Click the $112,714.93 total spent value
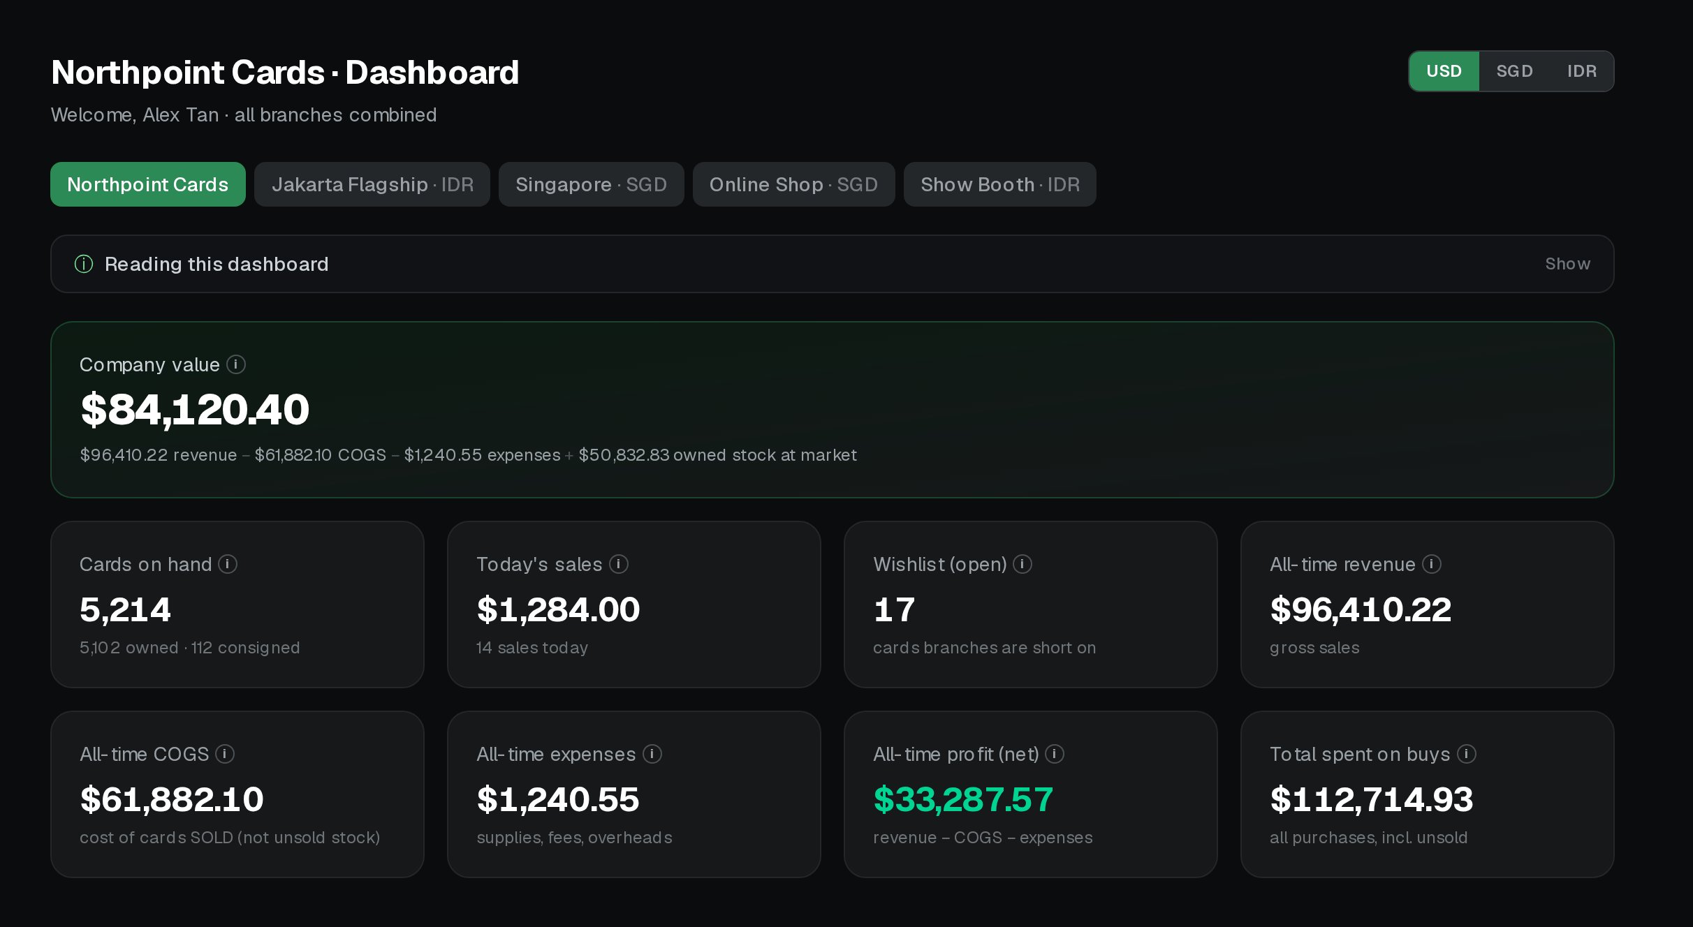 1372,799
